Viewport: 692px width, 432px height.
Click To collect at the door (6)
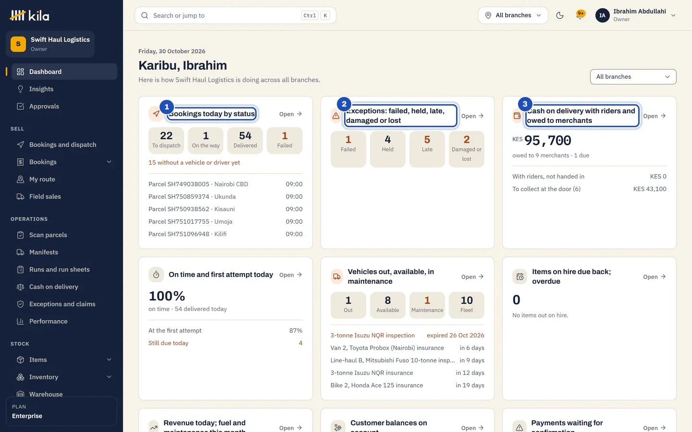pos(589,189)
